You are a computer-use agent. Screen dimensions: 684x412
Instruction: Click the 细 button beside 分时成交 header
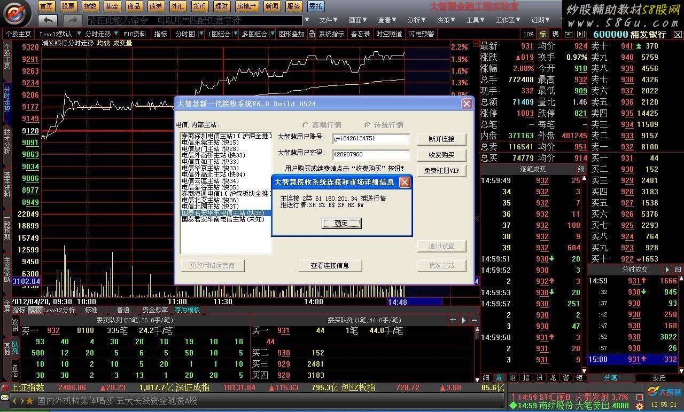click(678, 270)
